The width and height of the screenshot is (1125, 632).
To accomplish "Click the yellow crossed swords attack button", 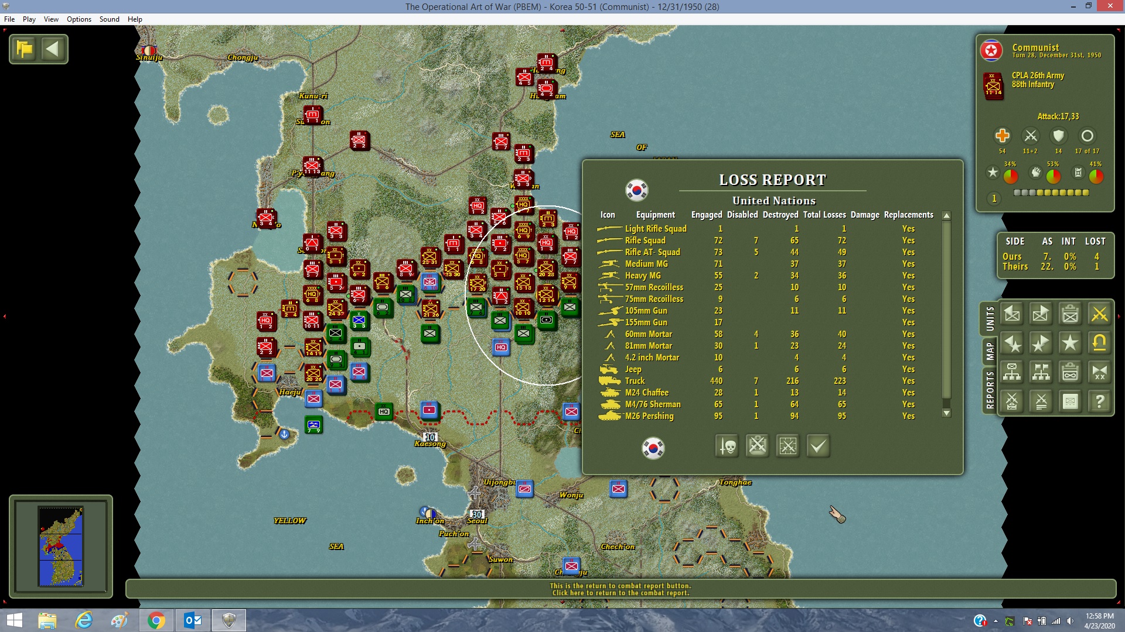I will (1100, 314).
